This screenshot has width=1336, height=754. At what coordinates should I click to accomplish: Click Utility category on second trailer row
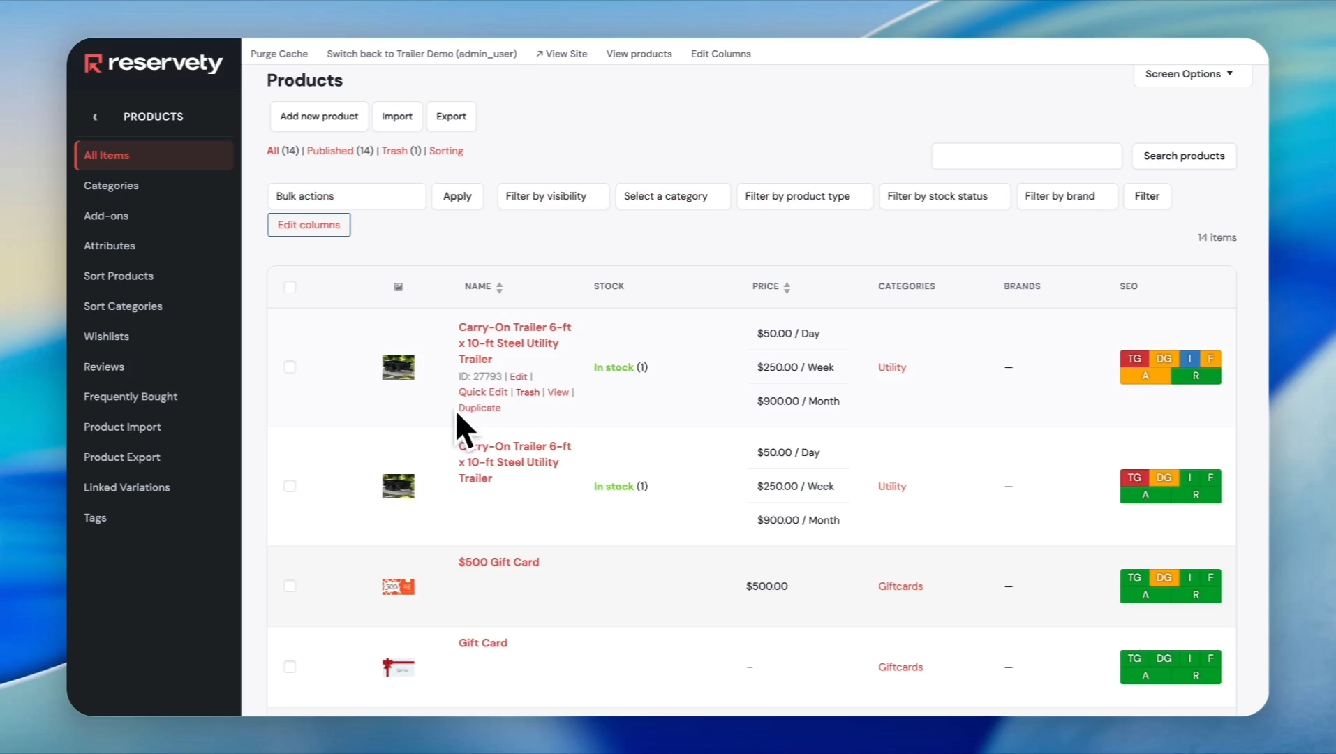(892, 487)
